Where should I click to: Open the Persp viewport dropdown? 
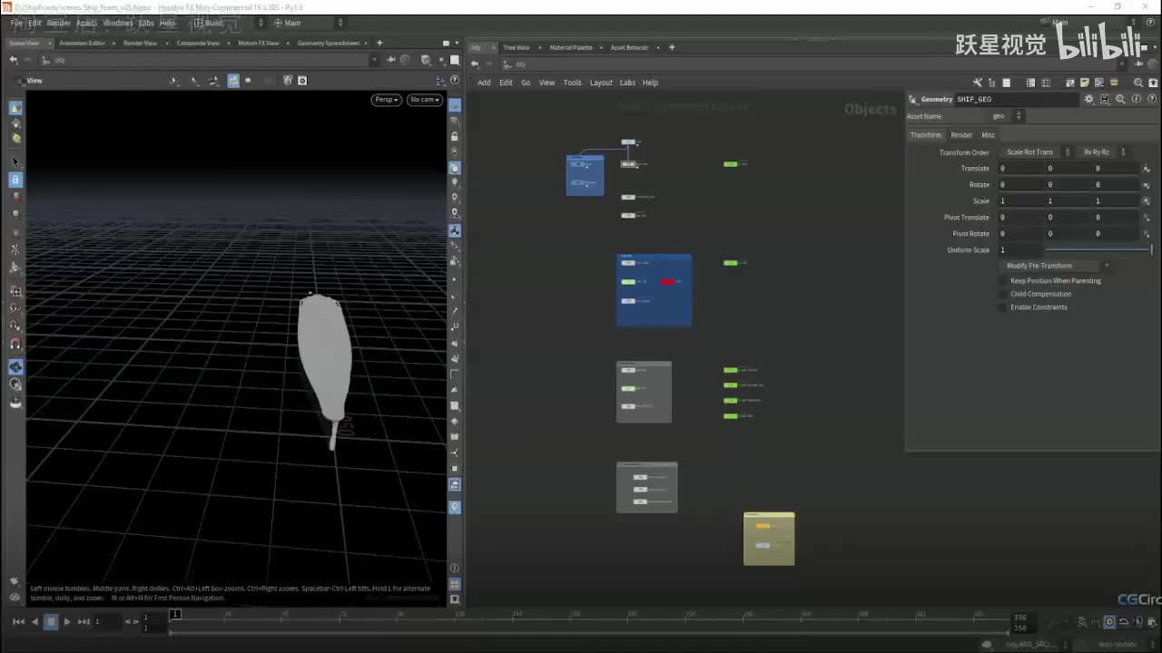(x=386, y=100)
